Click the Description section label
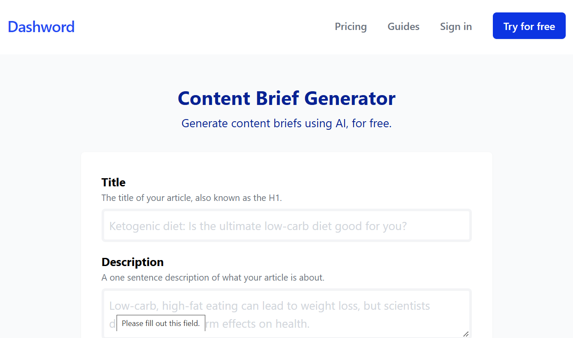 pyautogui.click(x=132, y=262)
